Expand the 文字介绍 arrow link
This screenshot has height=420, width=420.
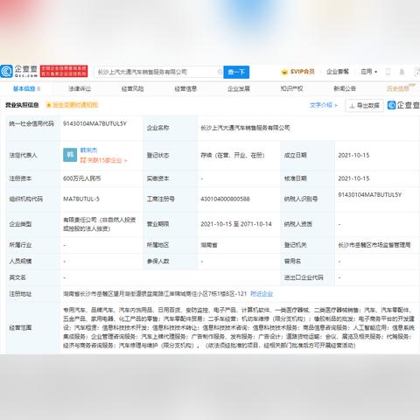[x=323, y=105]
